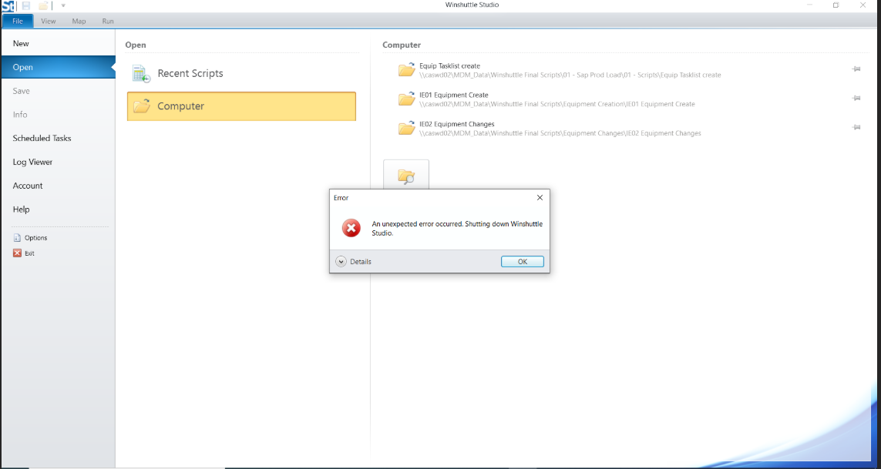
Task: Click the IE01 Equipment Create folder icon
Action: tap(407, 99)
